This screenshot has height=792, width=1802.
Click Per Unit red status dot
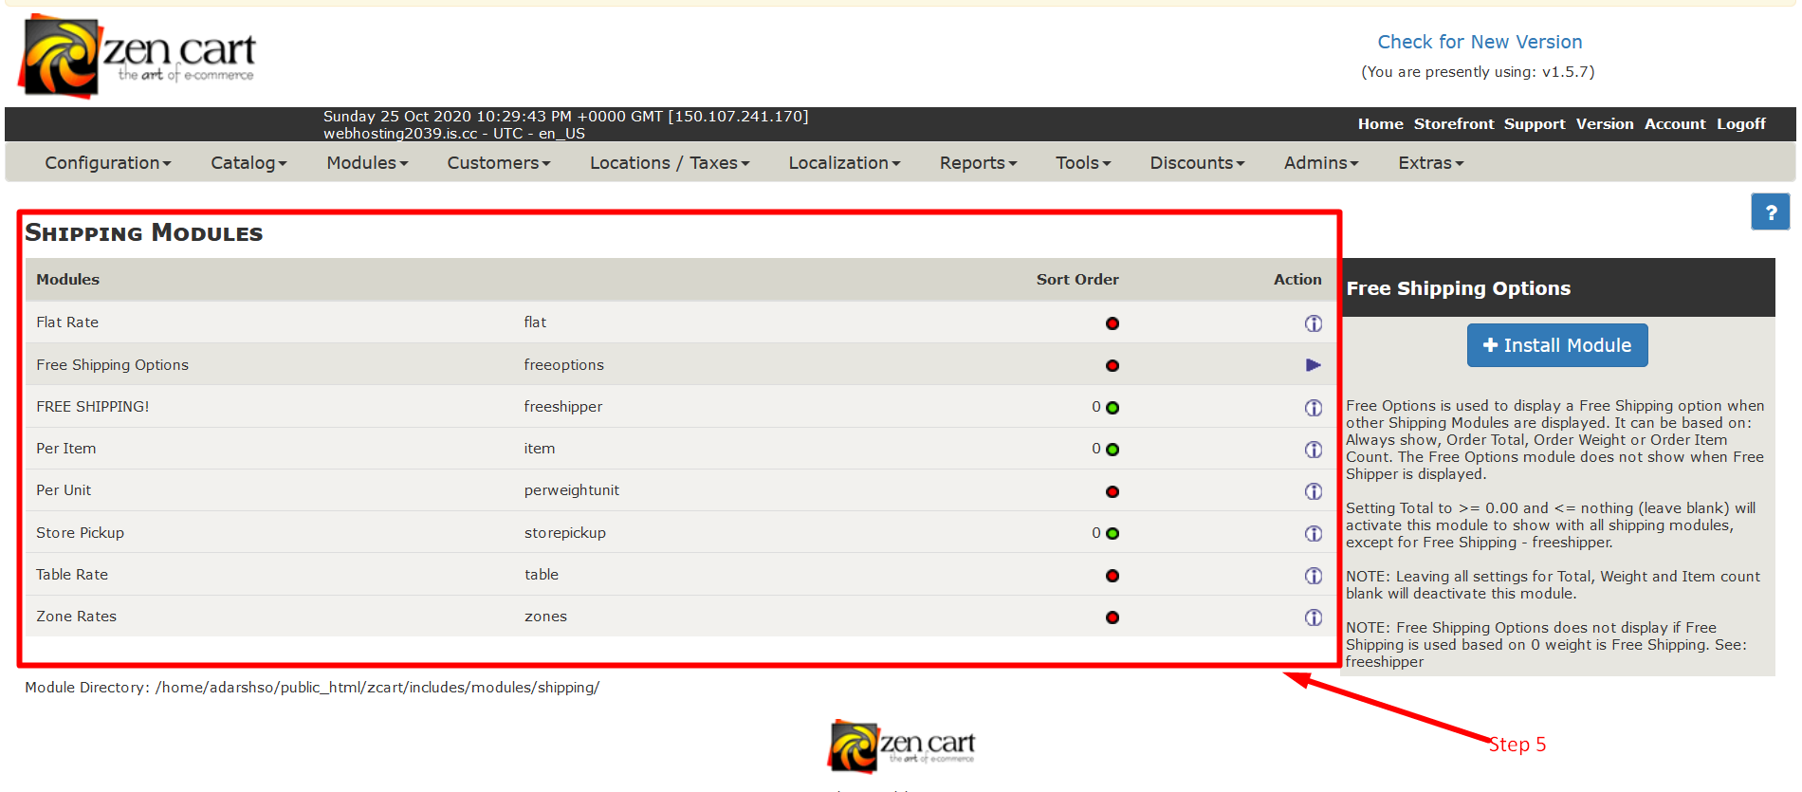click(1112, 491)
